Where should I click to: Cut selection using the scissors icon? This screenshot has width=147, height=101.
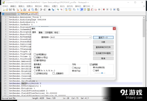pyautogui.click(x=29, y=10)
